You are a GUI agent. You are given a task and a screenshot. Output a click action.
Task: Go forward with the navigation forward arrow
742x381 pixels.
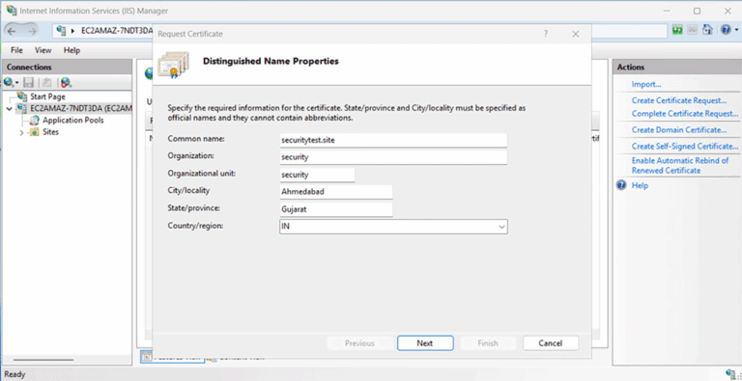(x=32, y=31)
